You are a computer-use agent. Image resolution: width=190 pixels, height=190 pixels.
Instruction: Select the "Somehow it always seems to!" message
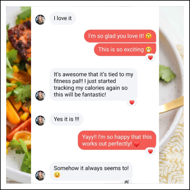(91, 171)
